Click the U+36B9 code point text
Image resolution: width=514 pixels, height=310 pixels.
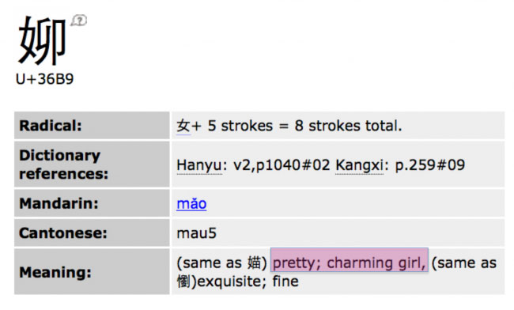[45, 79]
